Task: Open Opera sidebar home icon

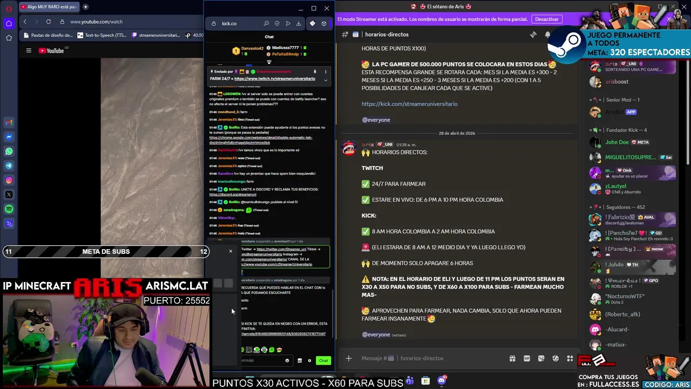Action: click(9, 23)
